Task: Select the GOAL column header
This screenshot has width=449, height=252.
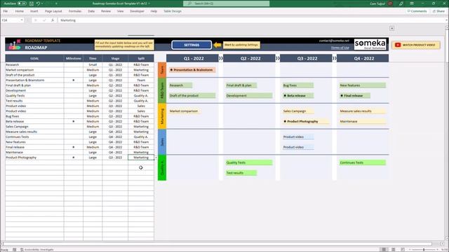Action: [34, 58]
